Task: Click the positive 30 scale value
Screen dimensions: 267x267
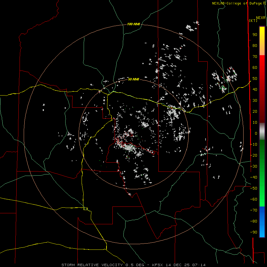Action: click(x=255, y=101)
